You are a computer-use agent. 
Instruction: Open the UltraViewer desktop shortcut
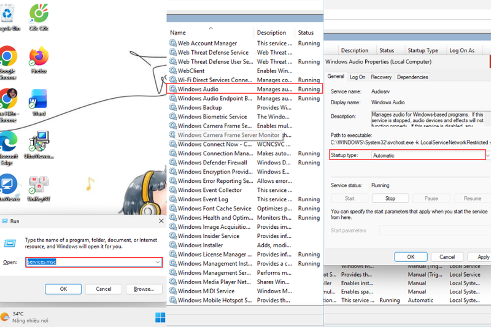pos(39,145)
